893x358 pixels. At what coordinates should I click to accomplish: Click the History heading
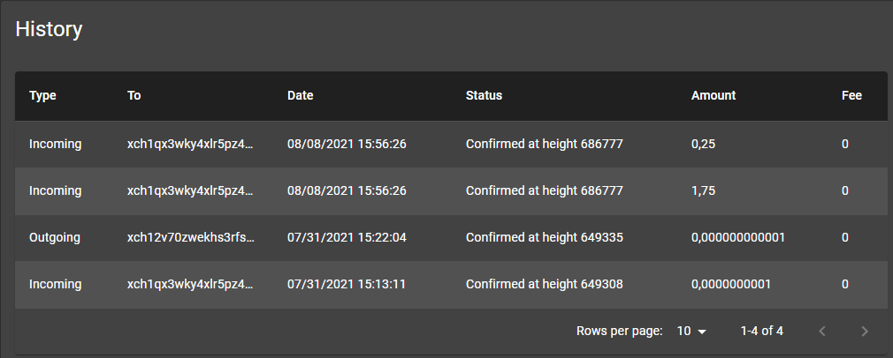[49, 29]
